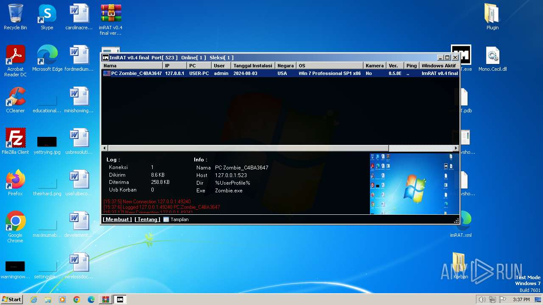Viewport: 543px width, 305px height.
Task: Click the Start button
Action: 12,299
